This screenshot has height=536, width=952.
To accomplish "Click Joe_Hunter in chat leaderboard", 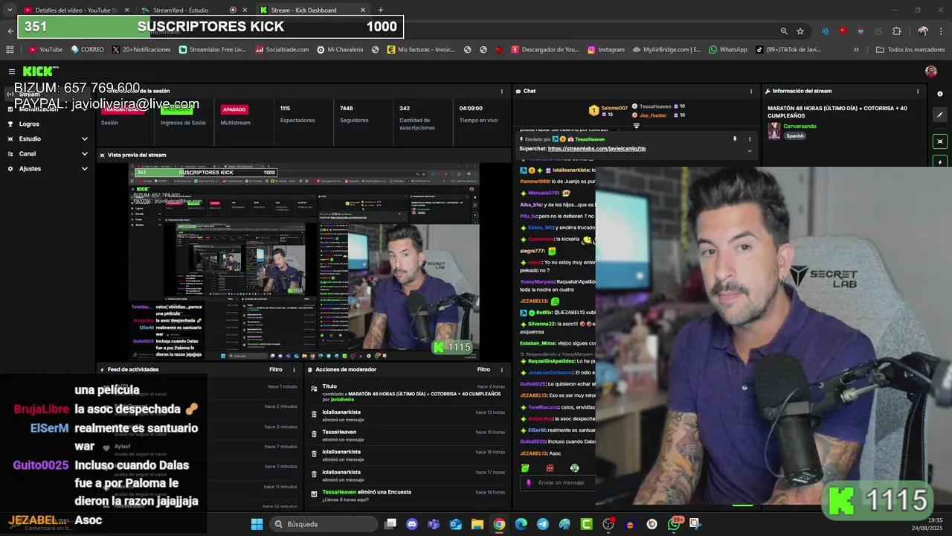I will point(653,115).
